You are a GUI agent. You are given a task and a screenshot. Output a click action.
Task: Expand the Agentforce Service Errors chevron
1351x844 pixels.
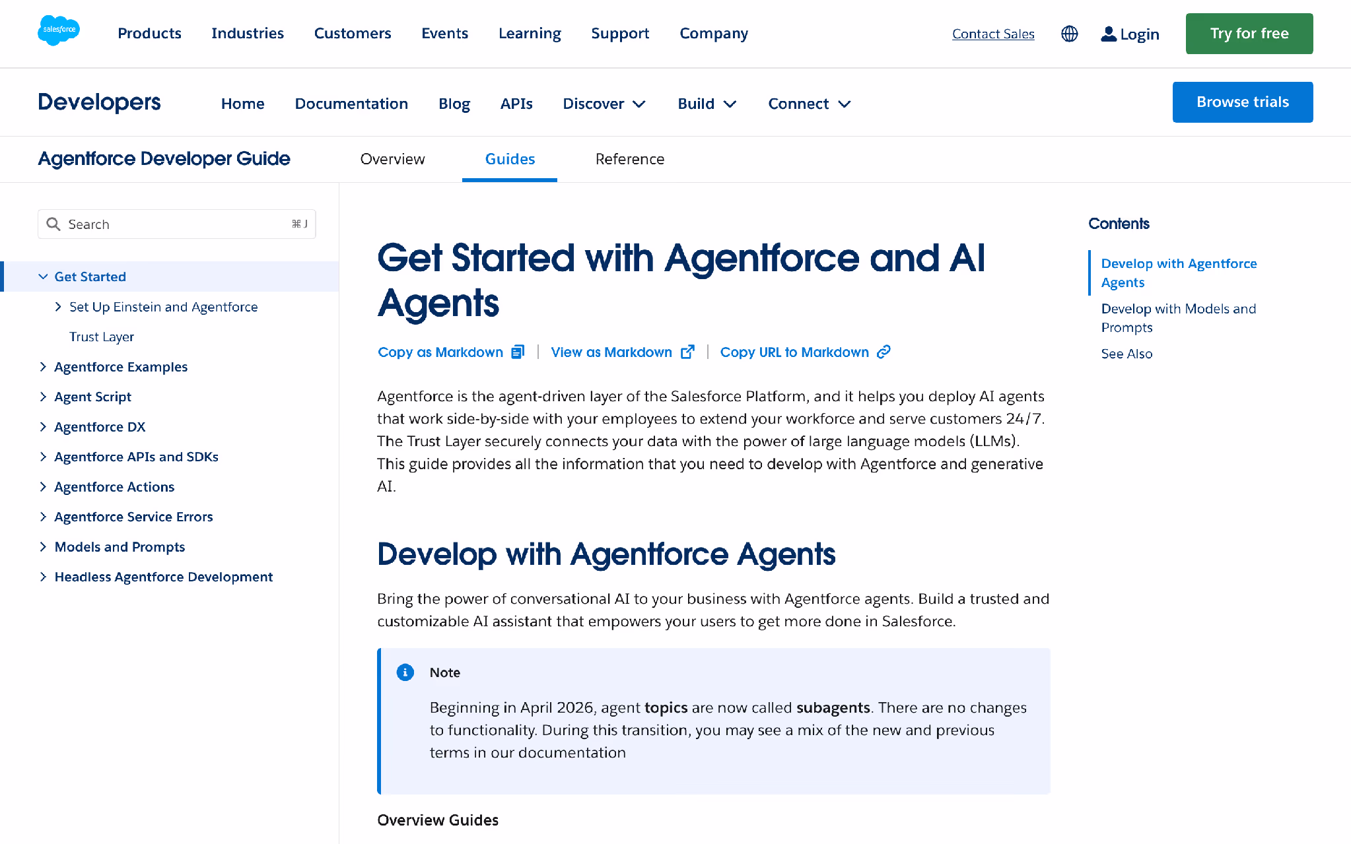pos(43,517)
